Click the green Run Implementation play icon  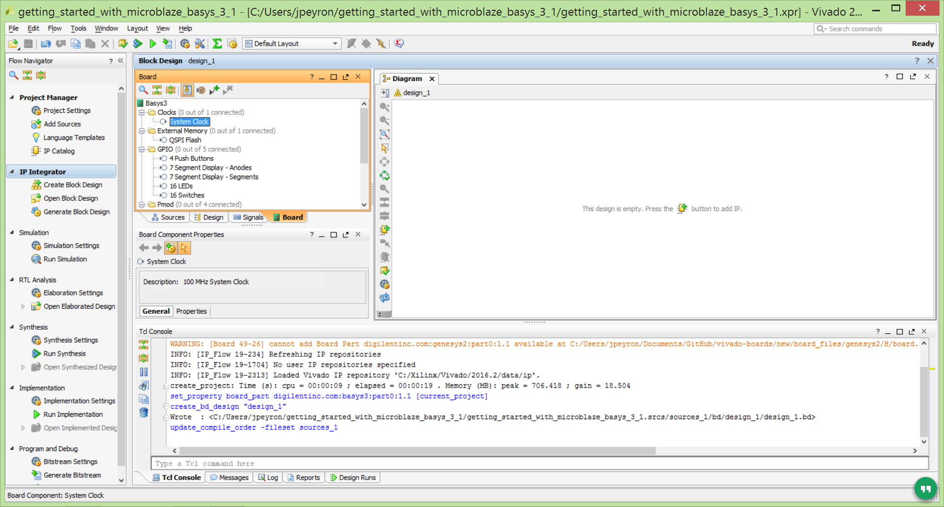153,44
